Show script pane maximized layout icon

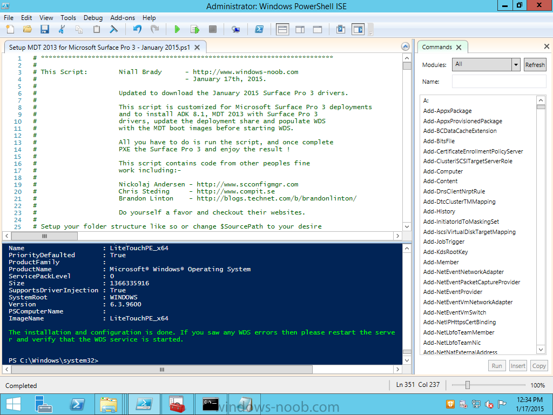(318, 29)
